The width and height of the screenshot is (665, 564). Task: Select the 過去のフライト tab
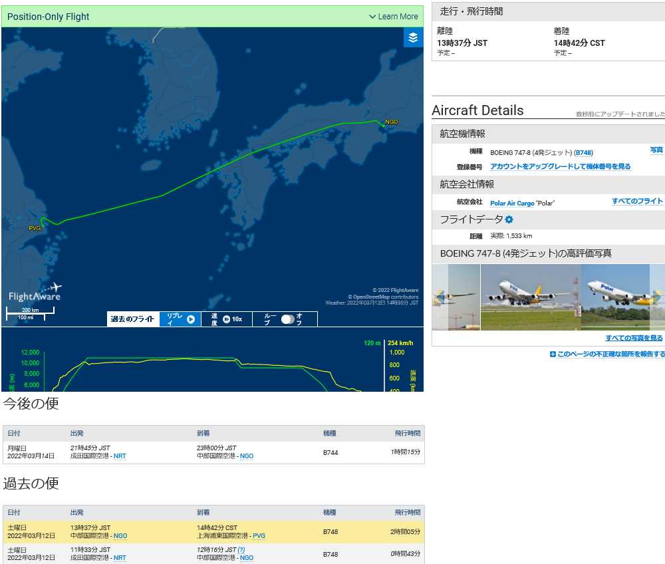point(133,319)
